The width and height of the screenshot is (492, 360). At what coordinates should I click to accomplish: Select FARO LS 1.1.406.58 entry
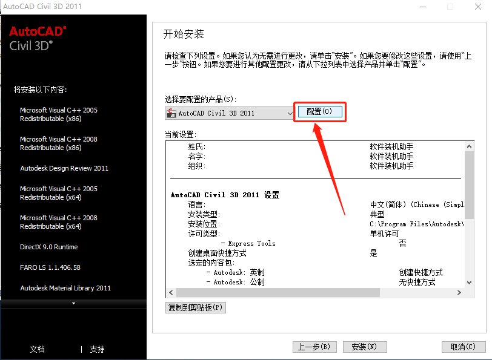point(50,267)
